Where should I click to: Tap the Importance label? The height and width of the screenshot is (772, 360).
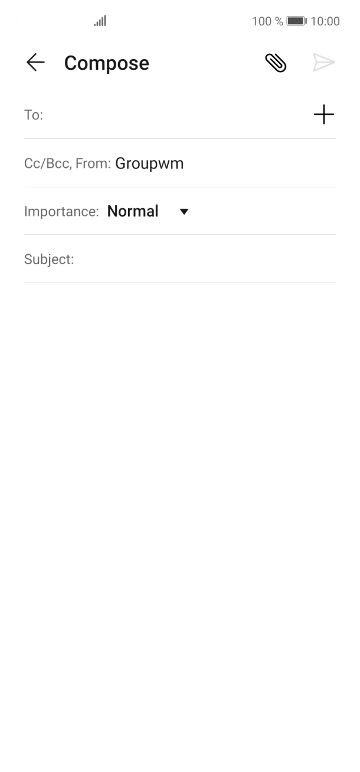61,211
